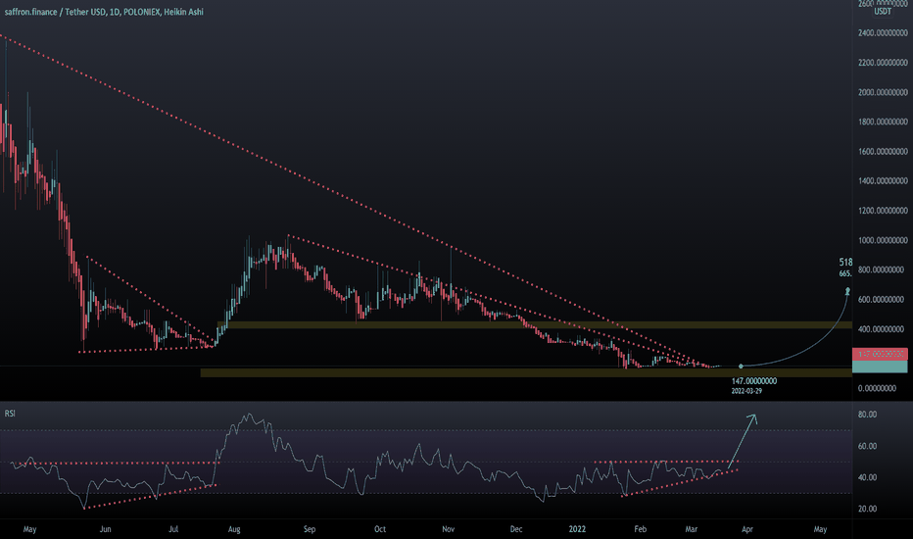Click the 20.00 RSI axis value
913x539 pixels.
pos(867,509)
